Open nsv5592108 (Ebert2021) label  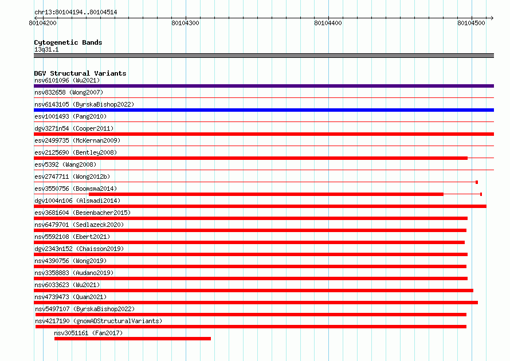[x=72, y=237]
